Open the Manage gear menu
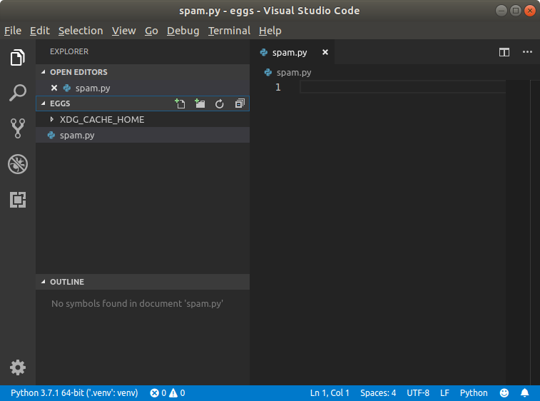The height and width of the screenshot is (401, 540). (x=18, y=367)
